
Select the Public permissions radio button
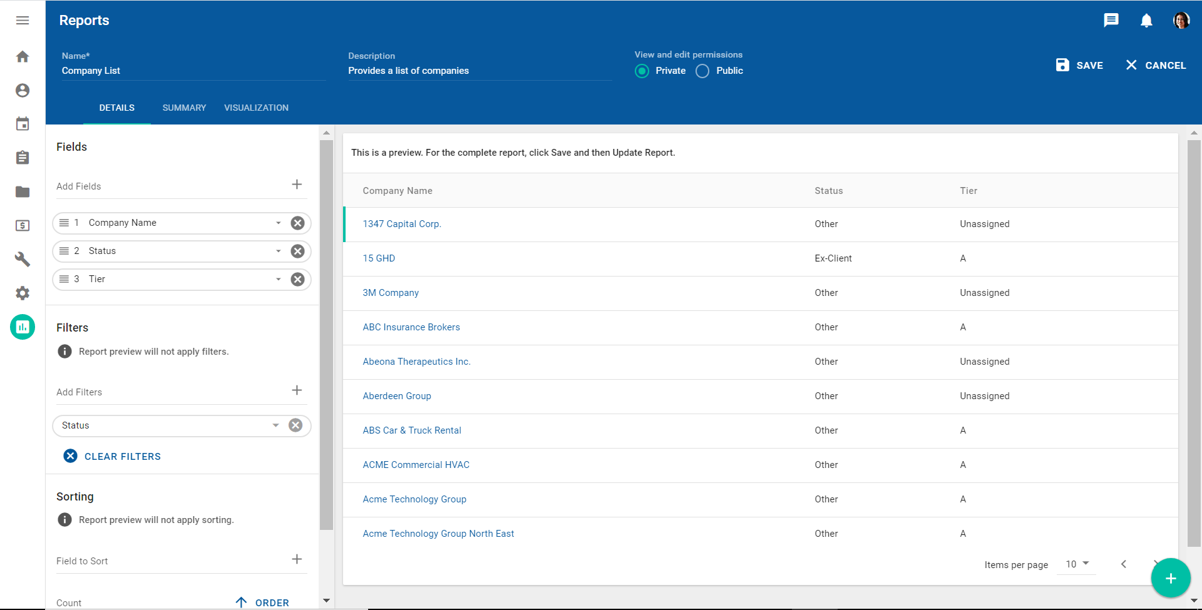[x=702, y=71]
